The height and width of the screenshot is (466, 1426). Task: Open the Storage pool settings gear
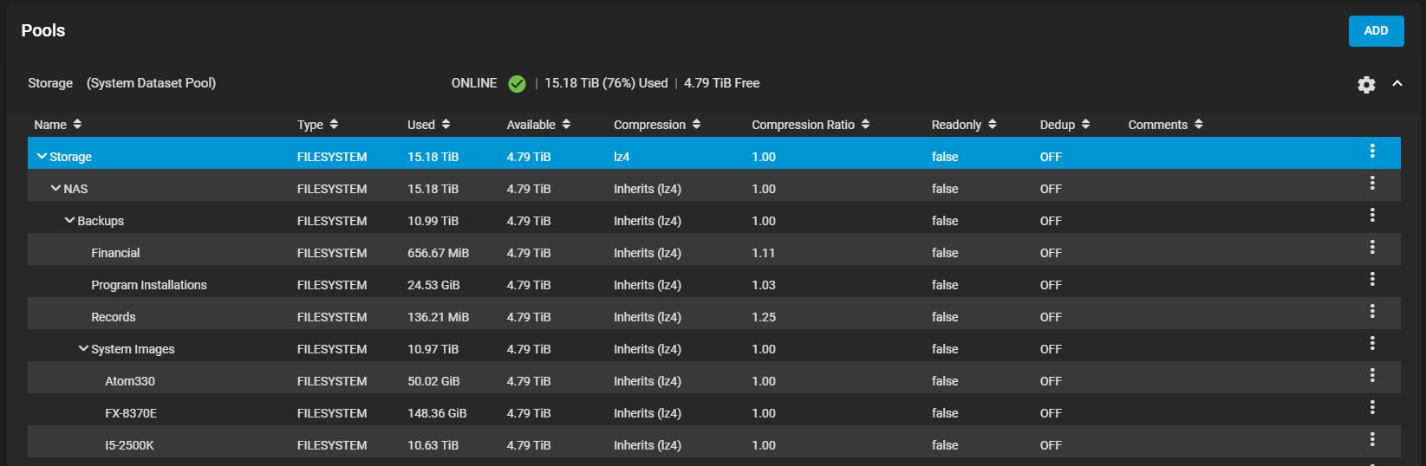pos(1366,84)
